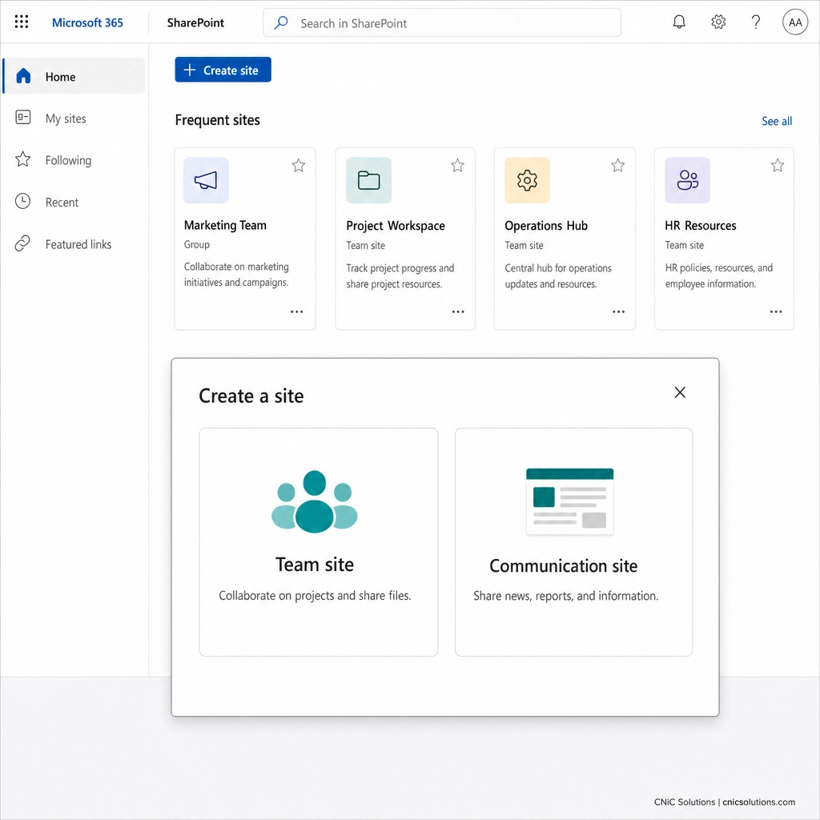
Task: Follow HR Resources with its star
Action: [x=777, y=166]
